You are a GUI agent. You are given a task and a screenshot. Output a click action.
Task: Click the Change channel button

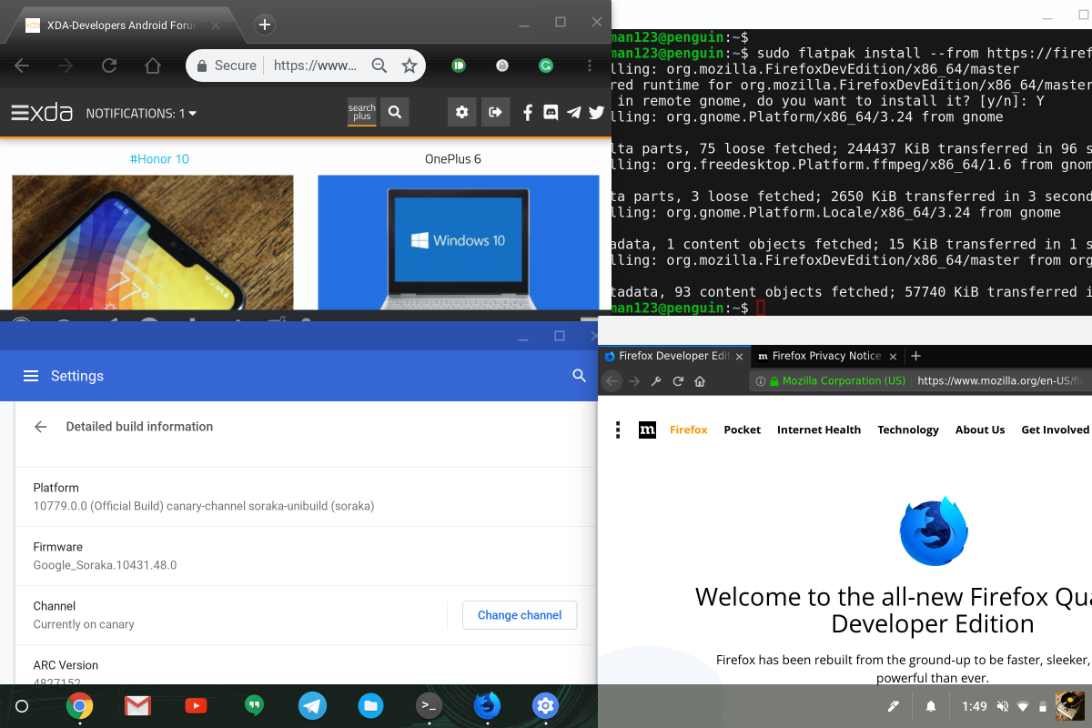pos(519,615)
